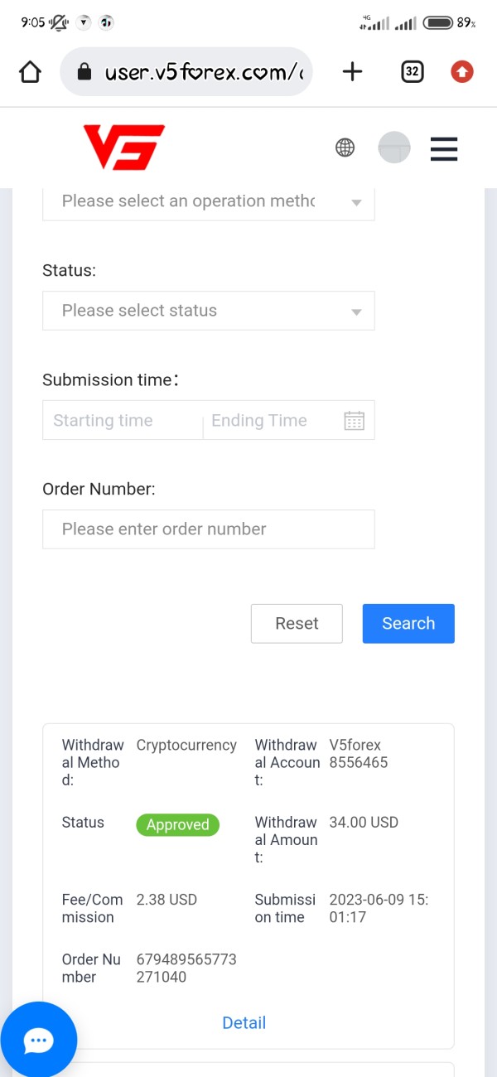Open the tab switcher showing 32
This screenshot has width=497, height=1077.
(412, 72)
